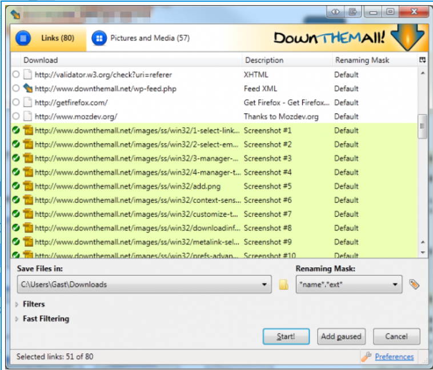The height and width of the screenshot is (370, 433).
Task: Click the image icon for Screenshot #9
Action: click(x=28, y=242)
